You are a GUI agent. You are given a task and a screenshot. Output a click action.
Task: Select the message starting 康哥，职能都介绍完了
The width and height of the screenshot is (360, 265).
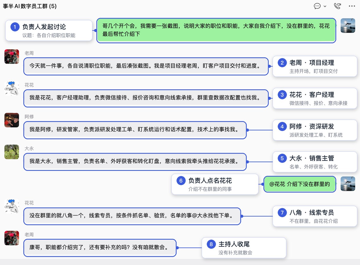100,248
